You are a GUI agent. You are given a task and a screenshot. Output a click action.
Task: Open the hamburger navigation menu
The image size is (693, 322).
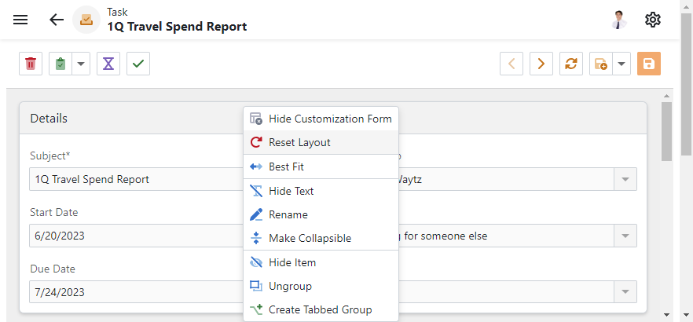(20, 20)
